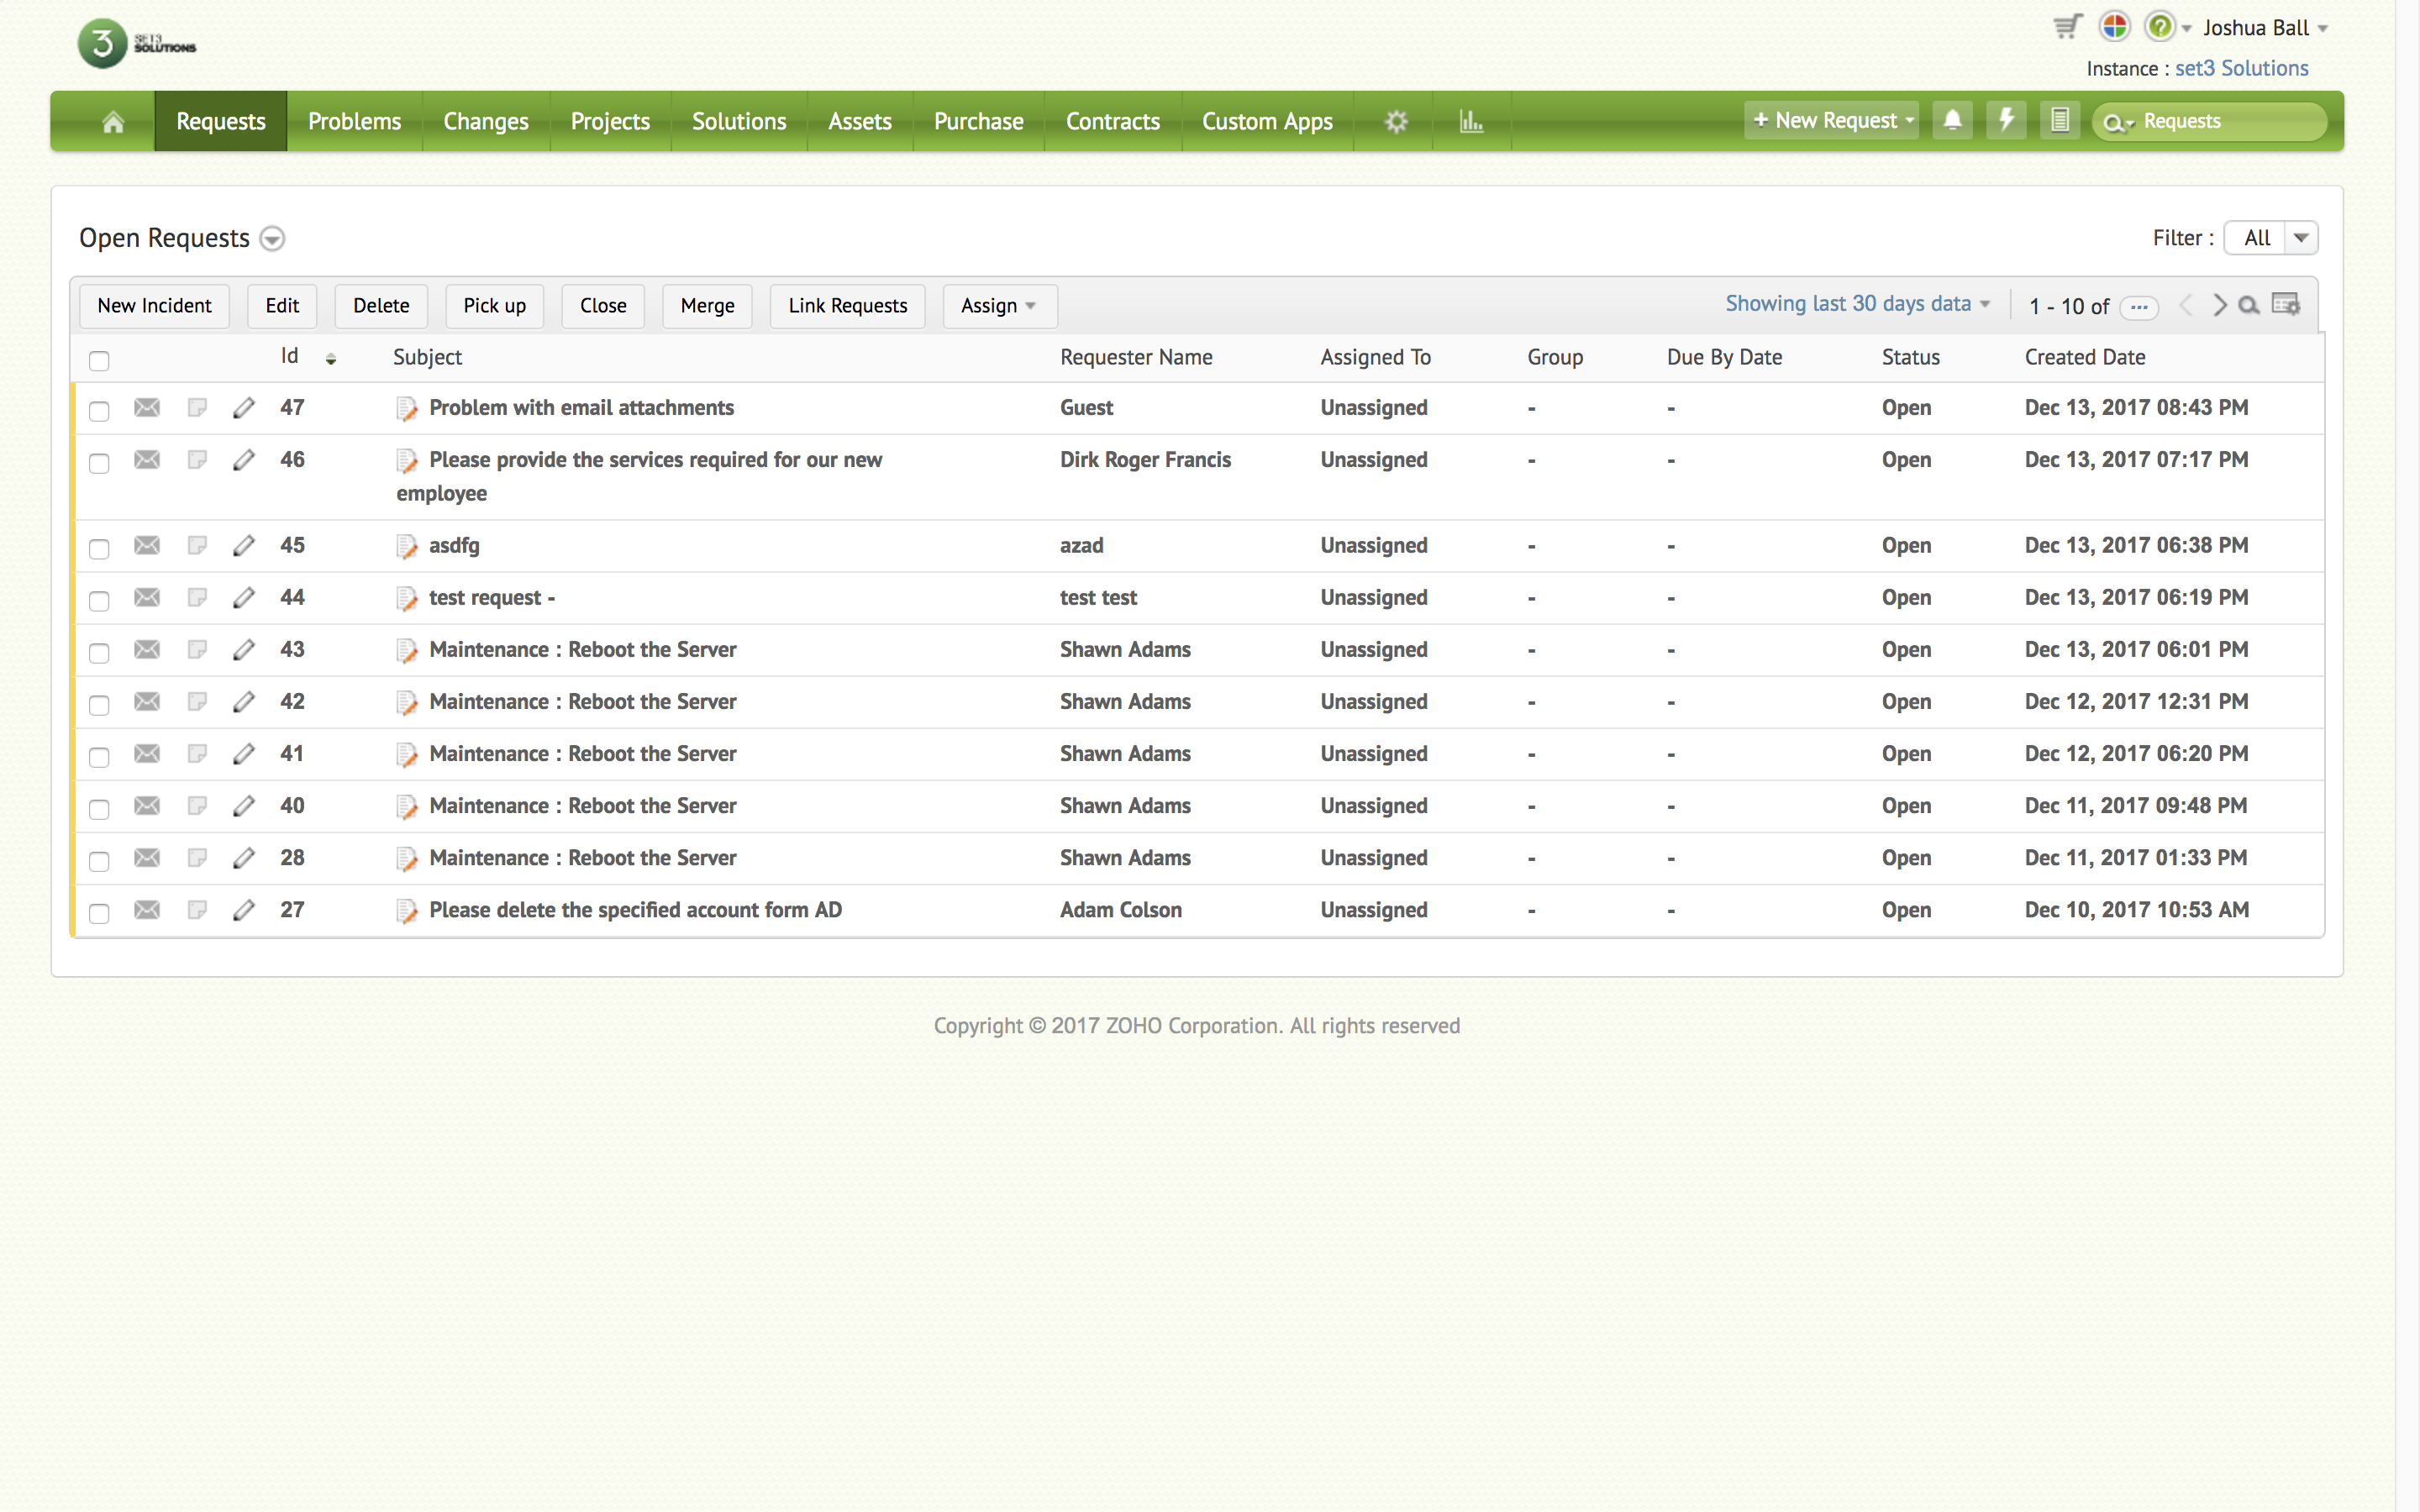Expand the Assign dropdown button

999,306
